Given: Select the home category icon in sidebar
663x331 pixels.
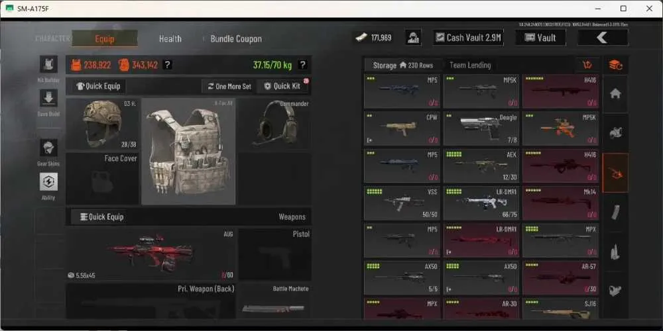Looking at the screenshot, I should (x=615, y=94).
